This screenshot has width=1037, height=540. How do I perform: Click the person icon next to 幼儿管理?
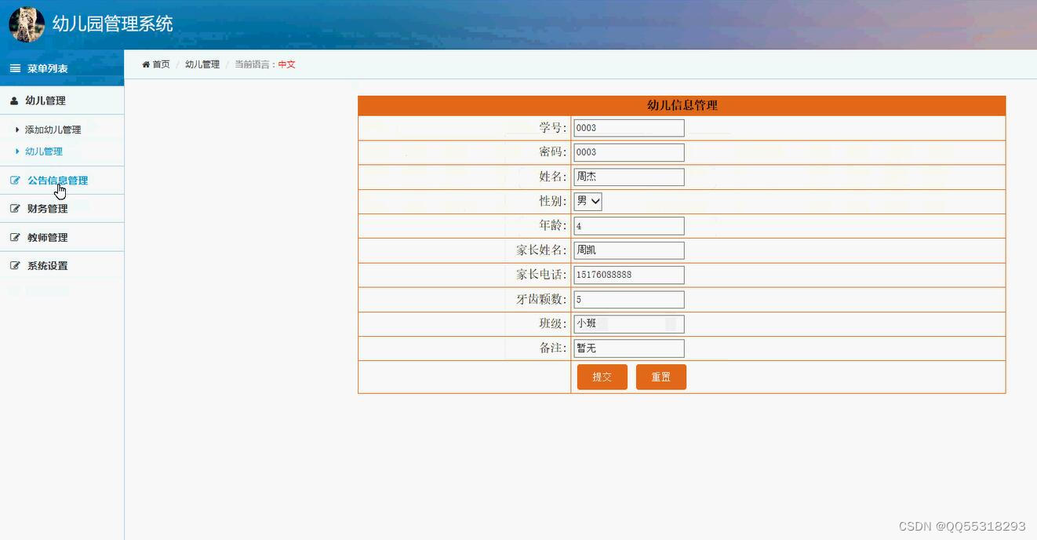pos(14,100)
